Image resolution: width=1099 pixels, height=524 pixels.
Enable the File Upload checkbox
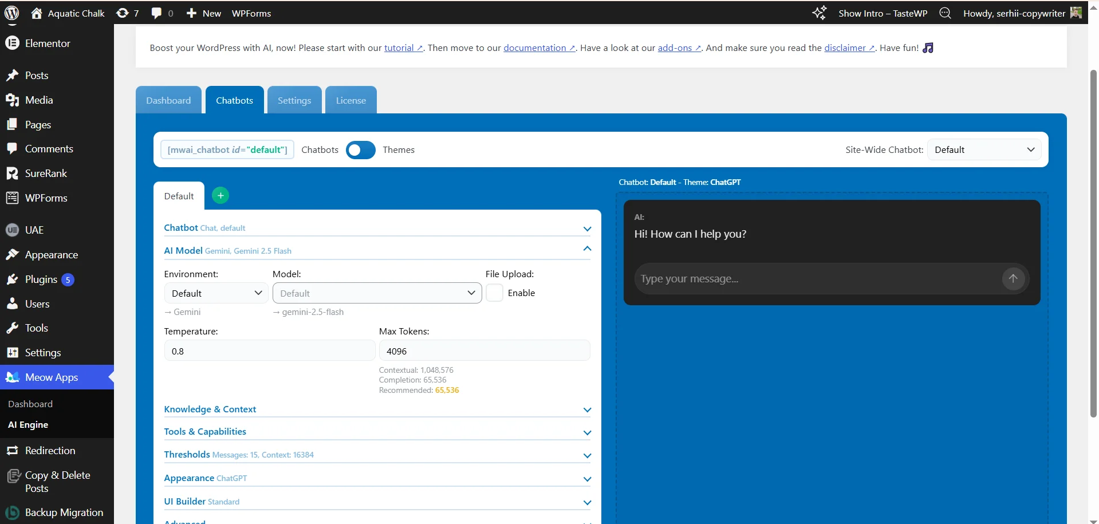(x=495, y=293)
